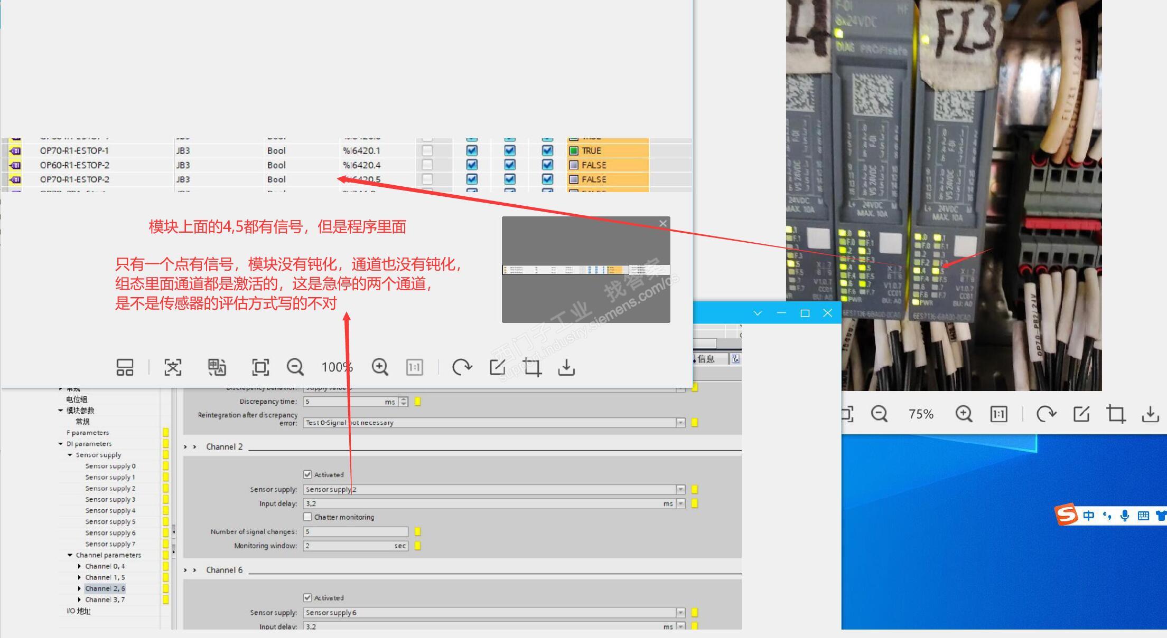Select Sensor supply 3 tree item
The height and width of the screenshot is (638, 1167).
tap(110, 499)
